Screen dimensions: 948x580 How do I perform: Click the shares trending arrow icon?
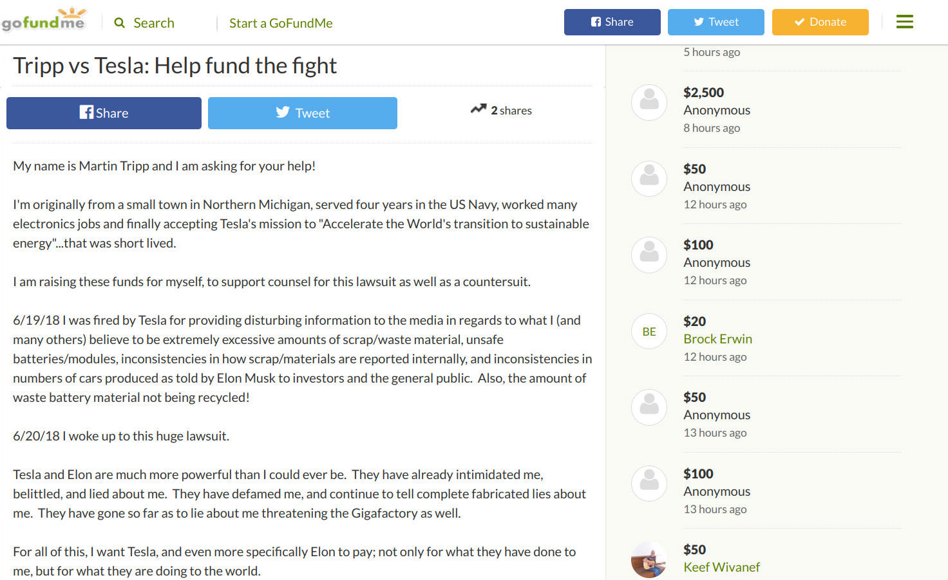(x=479, y=109)
